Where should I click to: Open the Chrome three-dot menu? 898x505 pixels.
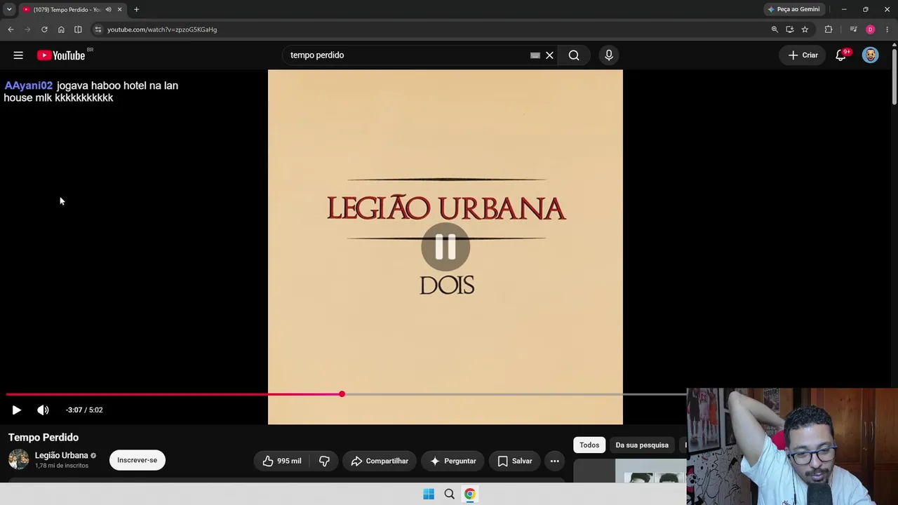887,29
